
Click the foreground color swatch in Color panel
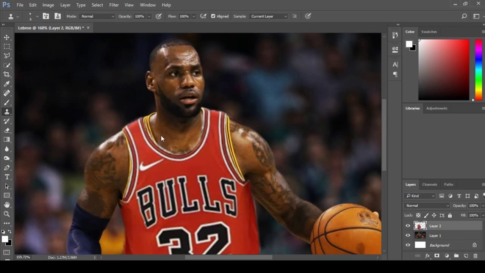tap(409, 44)
